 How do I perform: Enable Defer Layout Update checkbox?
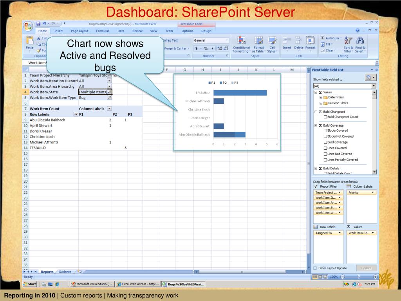coord(315,268)
